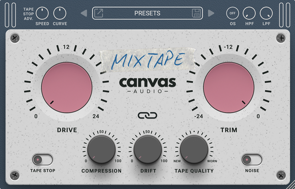Click the large pink Trim knob

(x=229, y=87)
